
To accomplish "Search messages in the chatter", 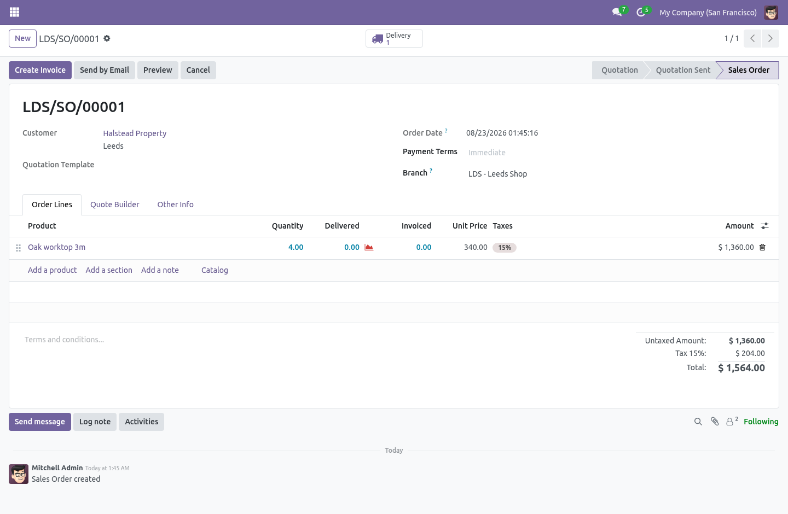I will pos(698,422).
